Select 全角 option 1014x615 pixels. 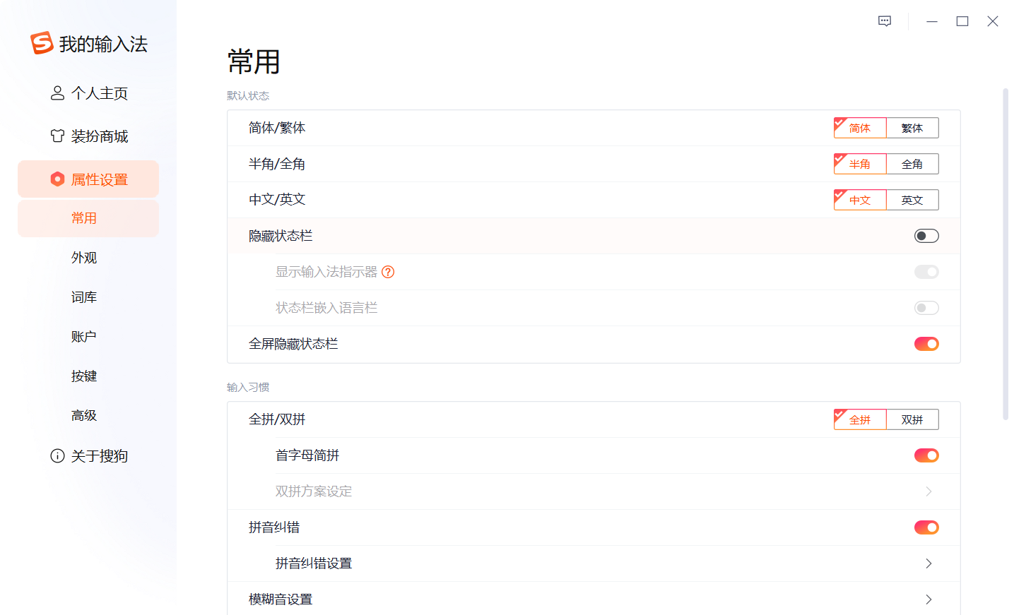pyautogui.click(x=912, y=164)
